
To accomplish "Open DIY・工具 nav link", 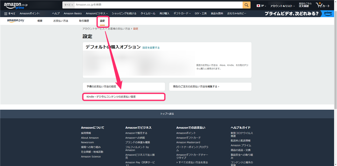I will pos(201,14).
